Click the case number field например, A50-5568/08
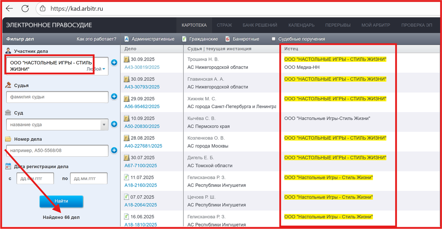This screenshot has height=229, width=442. pyautogui.click(x=57, y=150)
